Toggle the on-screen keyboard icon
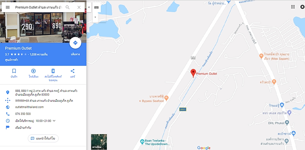The height and width of the screenshot is (150, 305). pyautogui.click(x=97, y=7)
